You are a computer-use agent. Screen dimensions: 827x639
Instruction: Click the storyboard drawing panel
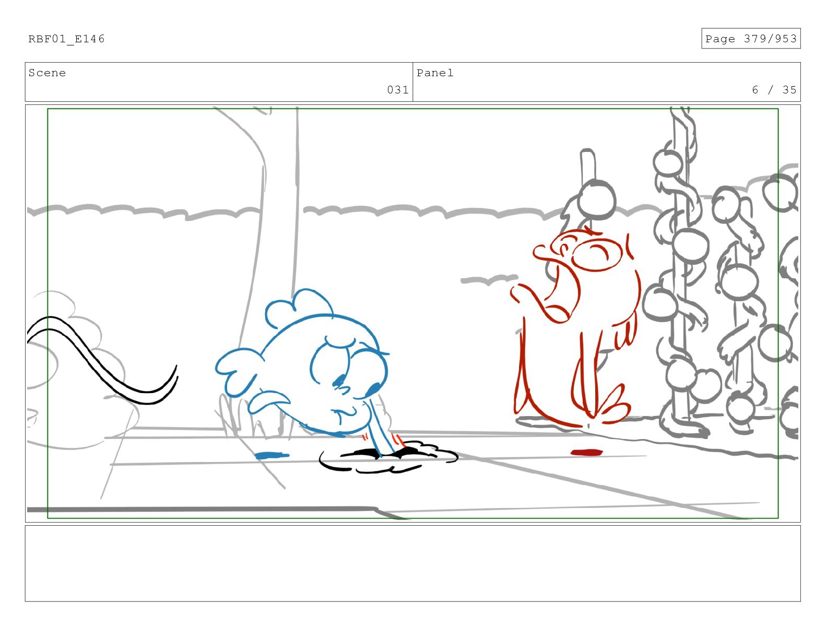pyautogui.click(x=412, y=313)
